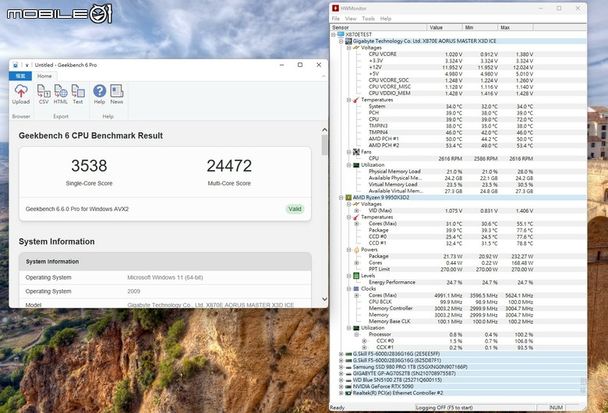
Task: Collapse the Fans group
Action: coord(348,152)
